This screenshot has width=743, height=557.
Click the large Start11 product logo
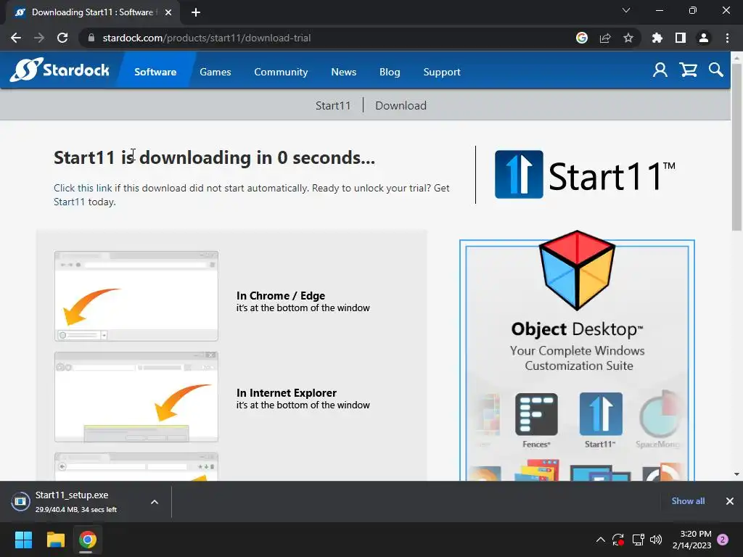[x=585, y=174]
